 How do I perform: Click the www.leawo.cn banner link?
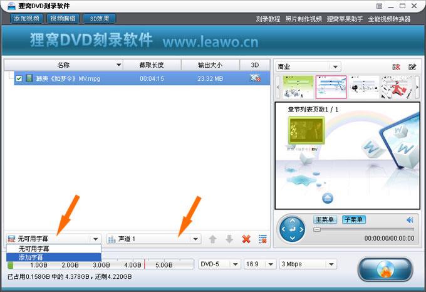pyautogui.click(x=210, y=42)
